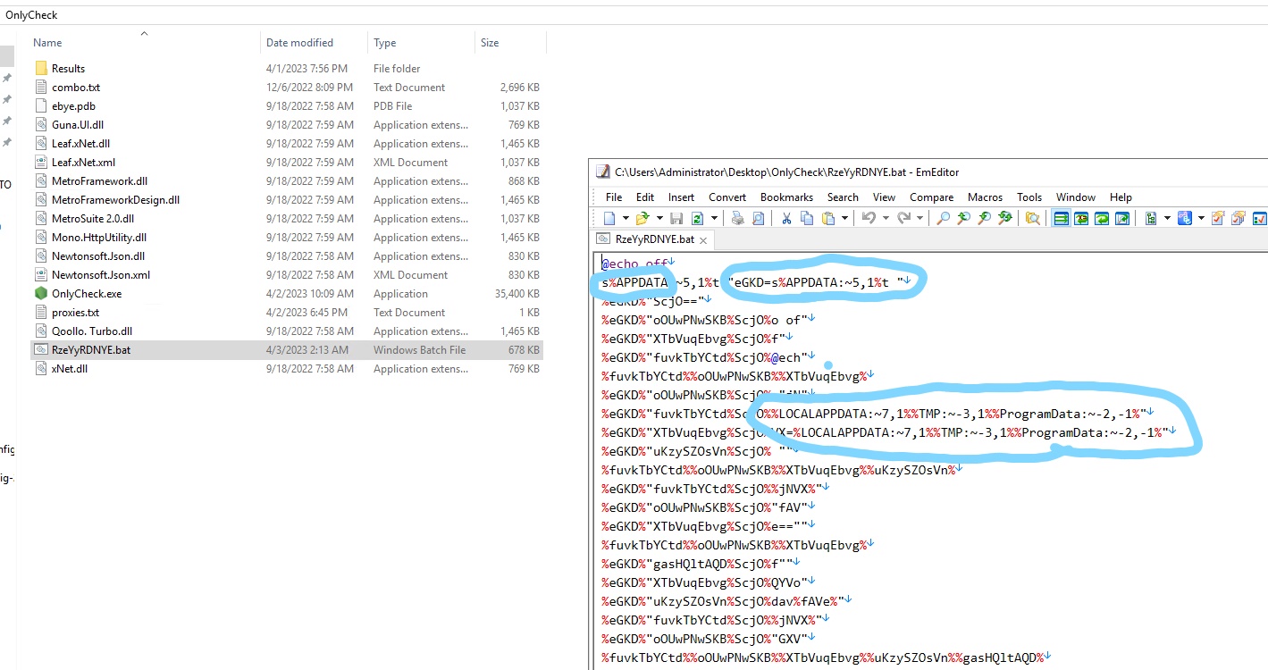Click the Find in Files icon
Image resolution: width=1268 pixels, height=670 pixels.
tap(1033, 218)
